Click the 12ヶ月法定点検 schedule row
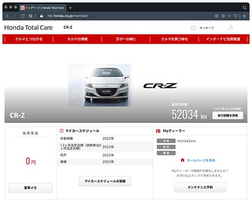The height and width of the screenshot is (204, 252). coord(105,147)
